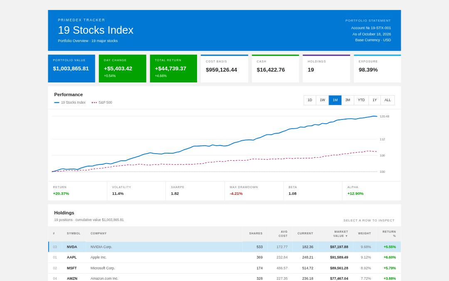Viewport: 449px width, 281px height.
Task: Click the As of October 18, 2026 date
Action: (x=371, y=34)
